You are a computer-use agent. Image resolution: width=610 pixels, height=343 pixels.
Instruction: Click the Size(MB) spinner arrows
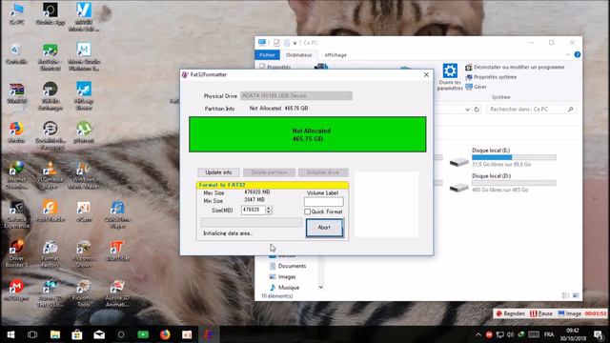point(269,210)
